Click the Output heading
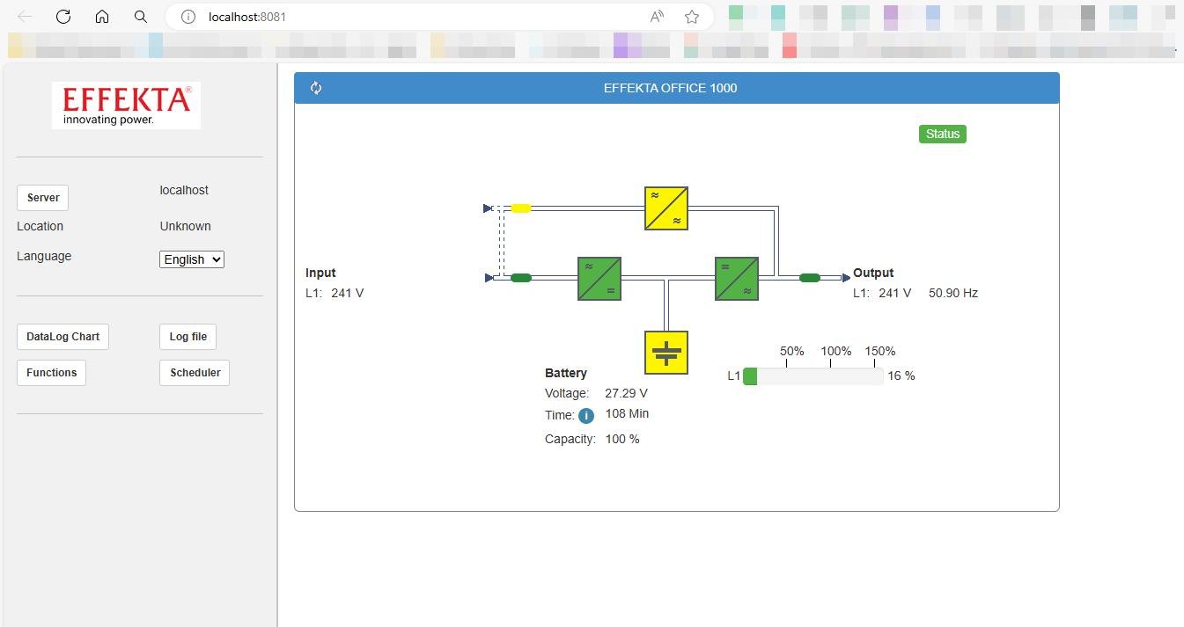Image resolution: width=1184 pixels, height=627 pixels. [873, 273]
